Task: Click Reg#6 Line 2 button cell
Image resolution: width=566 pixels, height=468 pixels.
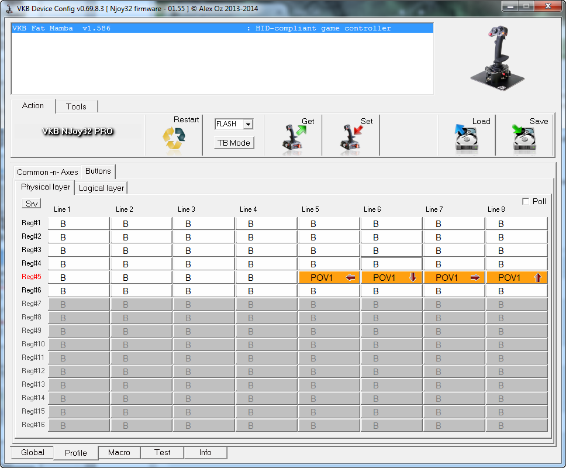Action: tap(141, 291)
